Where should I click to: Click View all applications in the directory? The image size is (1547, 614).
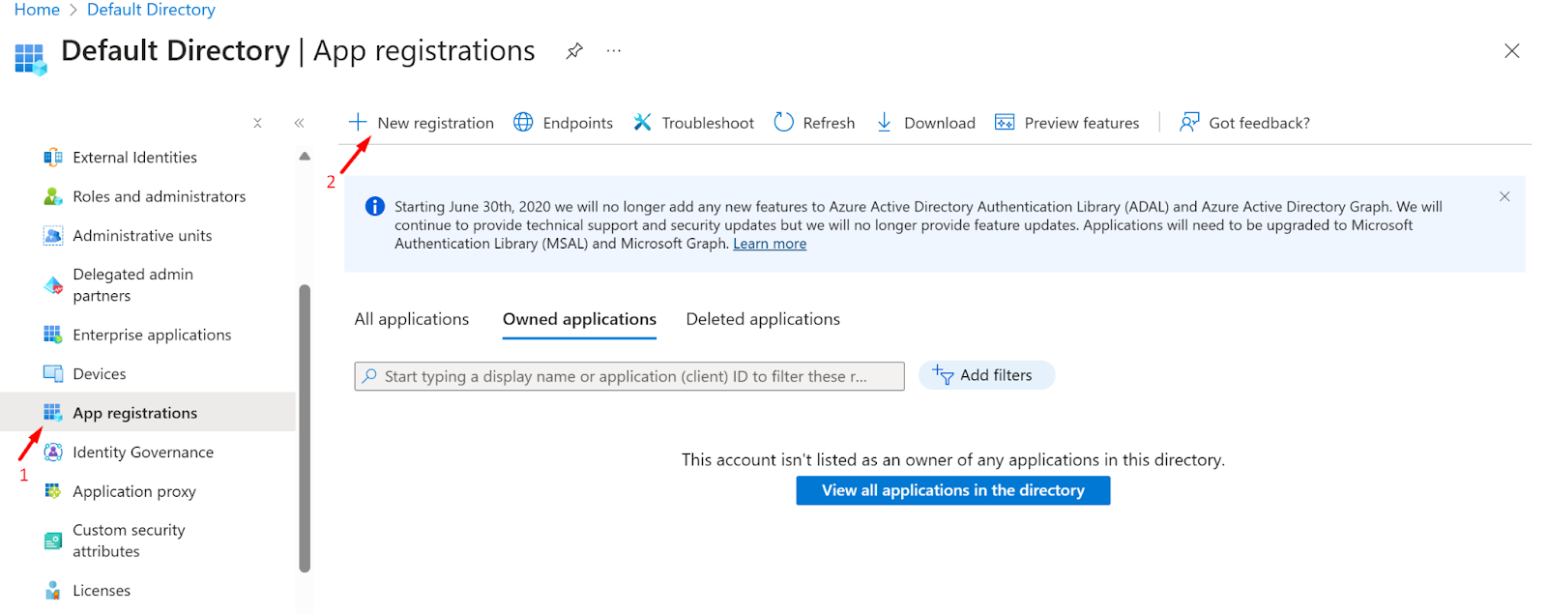[953, 490]
